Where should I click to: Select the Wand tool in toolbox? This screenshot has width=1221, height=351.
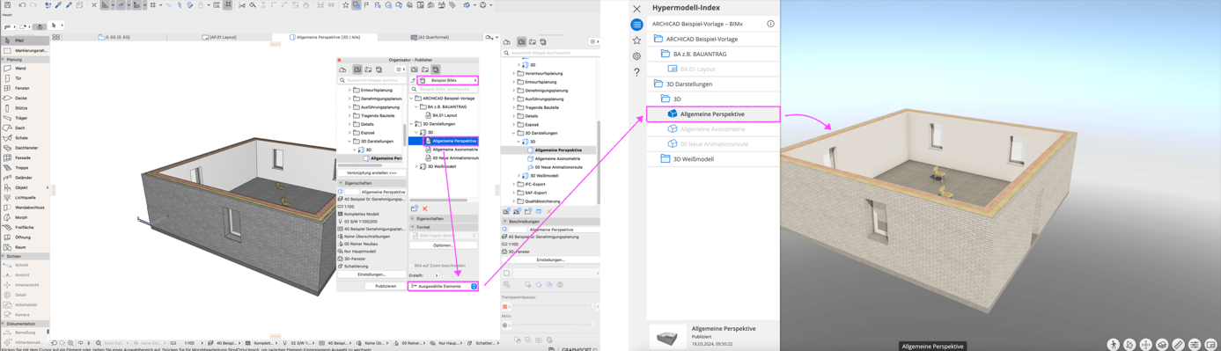coord(25,69)
